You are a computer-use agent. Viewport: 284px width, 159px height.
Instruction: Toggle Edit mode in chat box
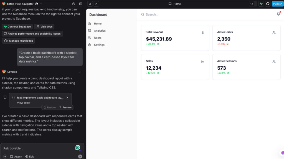tap(29, 157)
